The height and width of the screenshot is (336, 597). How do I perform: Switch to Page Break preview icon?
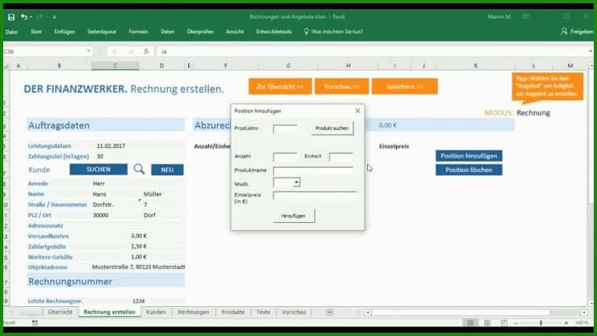coord(503,322)
